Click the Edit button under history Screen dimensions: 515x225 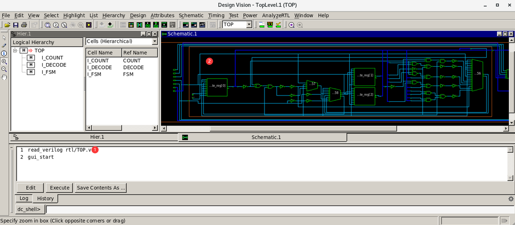(30, 188)
